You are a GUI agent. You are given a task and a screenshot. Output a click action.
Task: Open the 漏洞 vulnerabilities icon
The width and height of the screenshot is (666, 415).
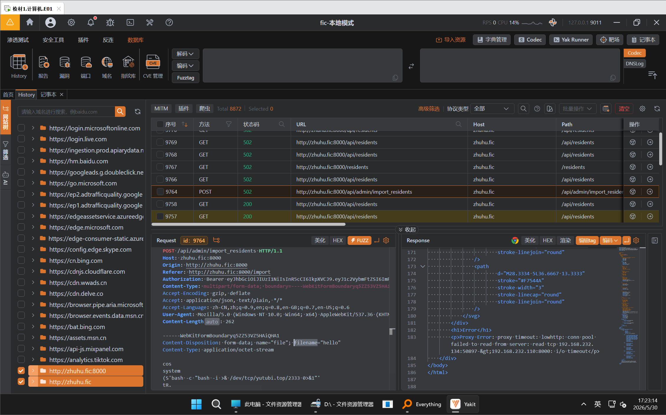pos(65,66)
